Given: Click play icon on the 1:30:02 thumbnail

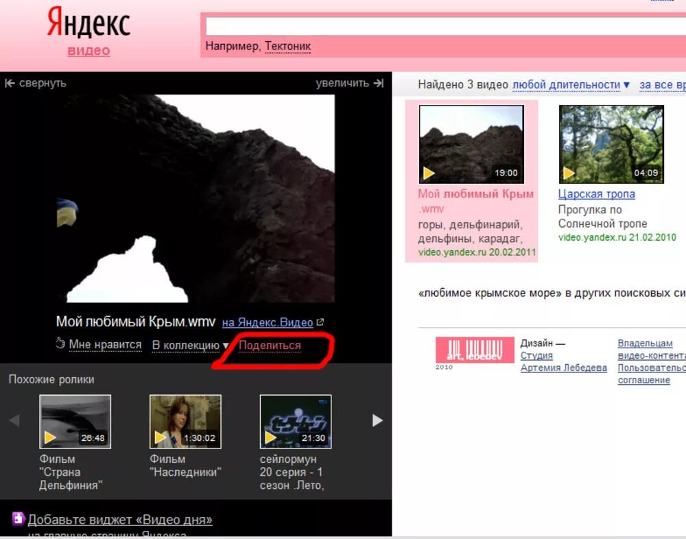Looking at the screenshot, I should (160, 437).
